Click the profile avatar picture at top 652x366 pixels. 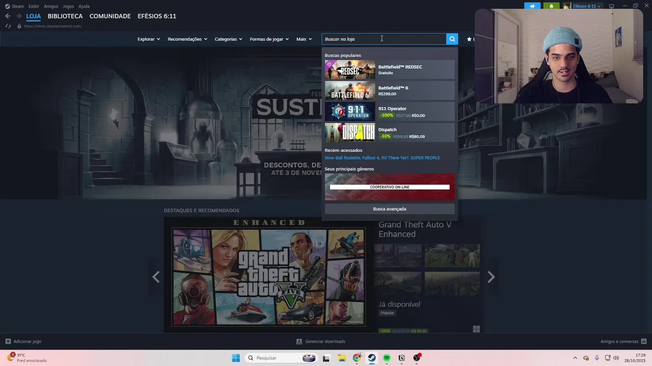[x=566, y=6]
